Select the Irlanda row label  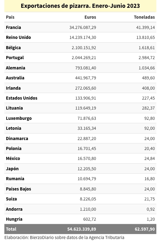13,88
